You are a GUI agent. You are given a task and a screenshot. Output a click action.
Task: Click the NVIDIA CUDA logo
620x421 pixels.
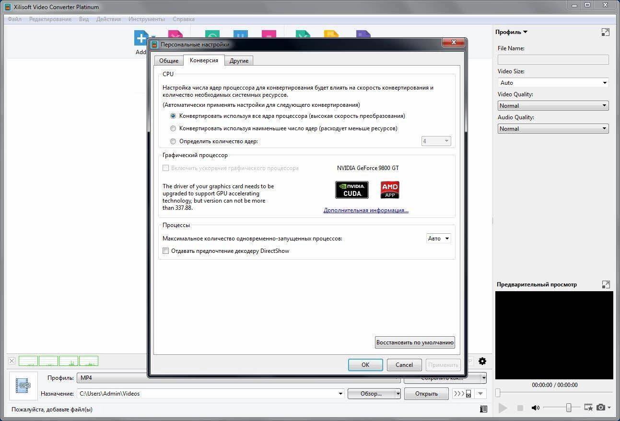[351, 190]
